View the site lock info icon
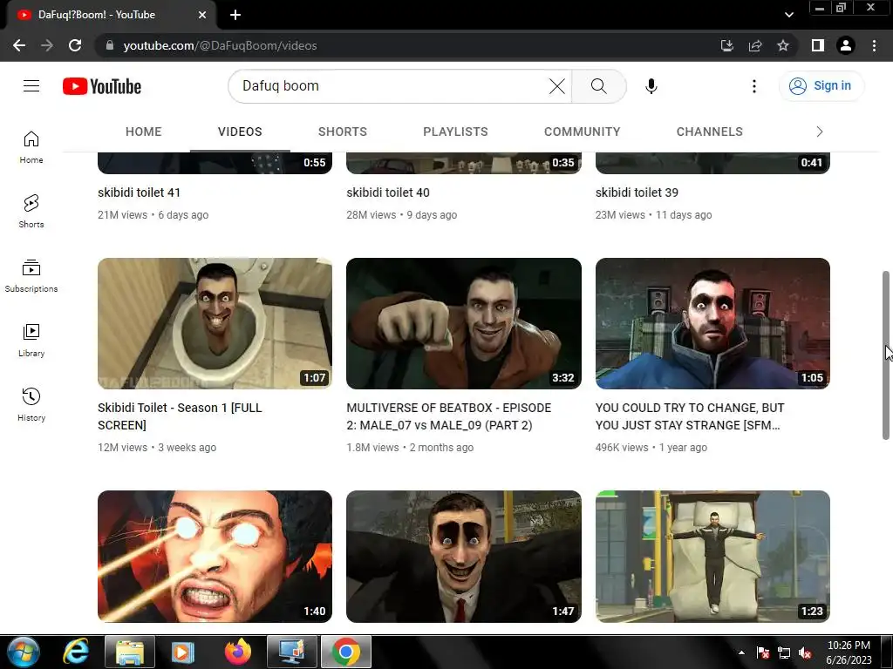 [110, 45]
